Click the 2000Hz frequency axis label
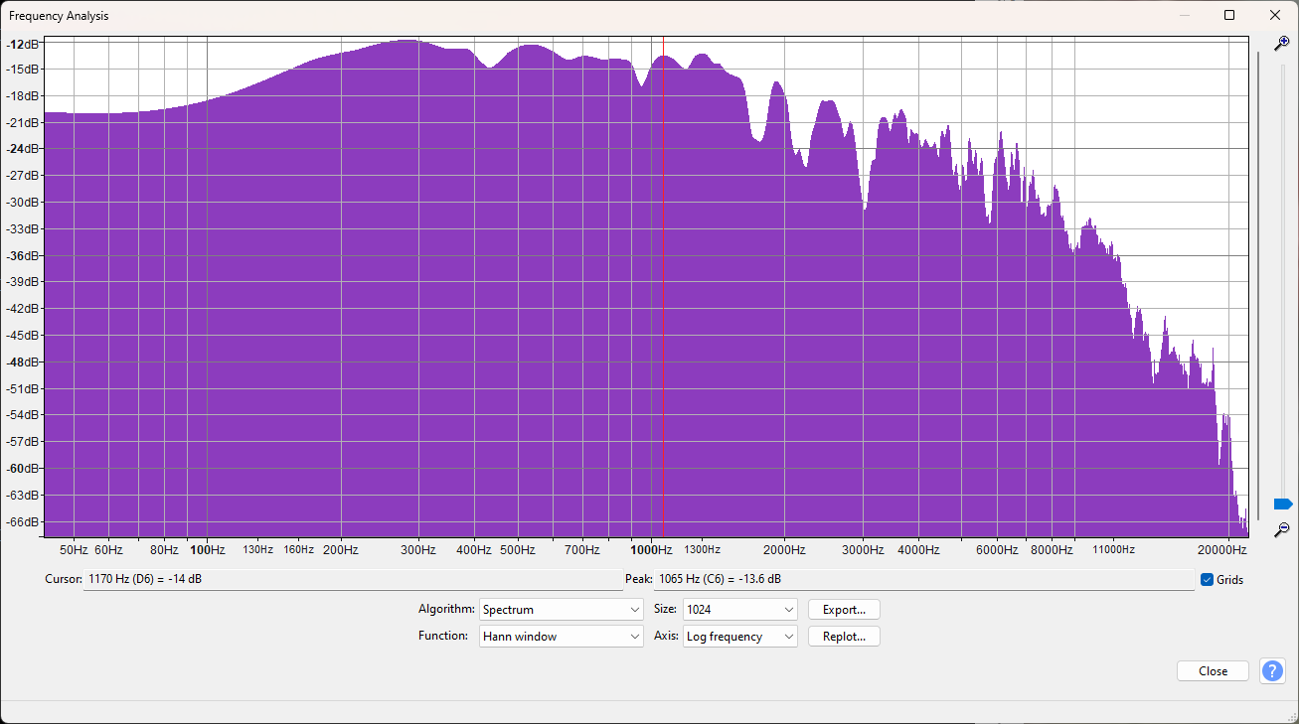 pyautogui.click(x=783, y=549)
